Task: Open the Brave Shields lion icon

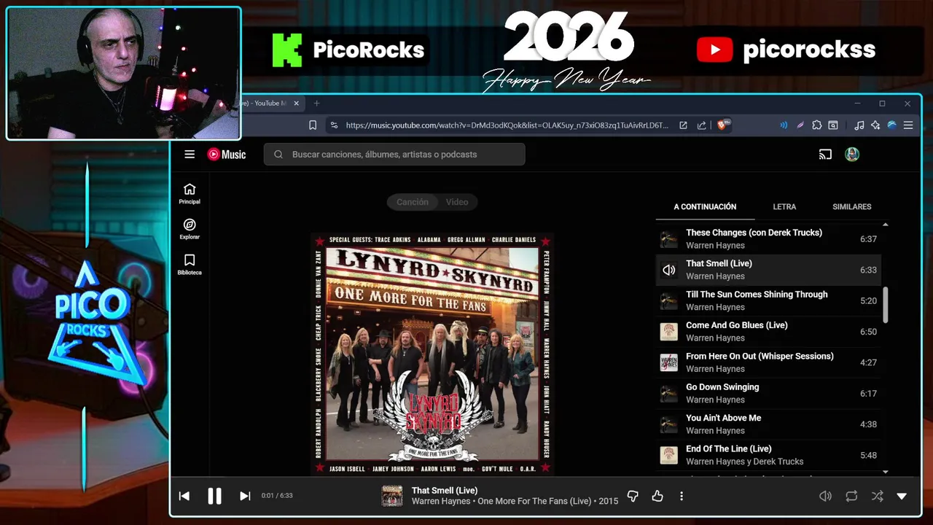Action: 724,125
